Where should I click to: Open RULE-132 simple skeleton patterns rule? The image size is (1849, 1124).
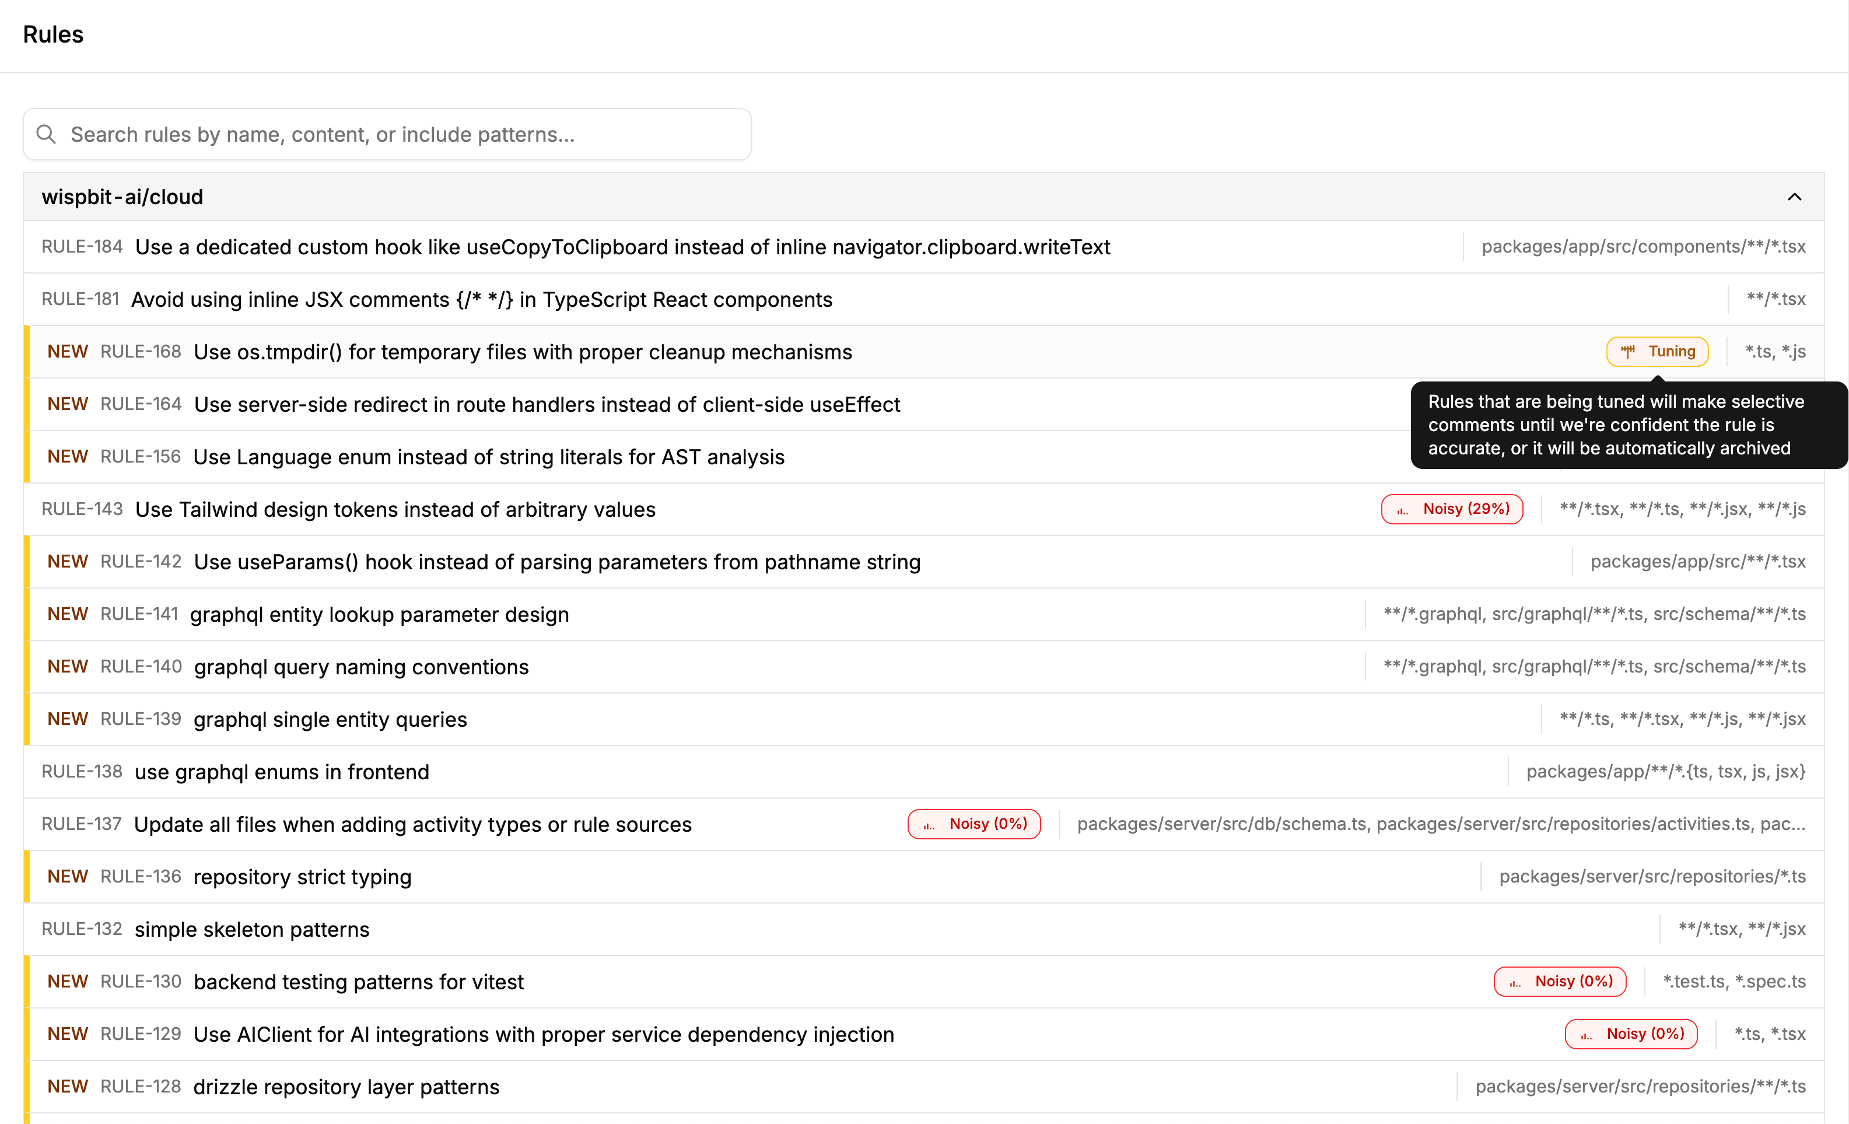pos(251,930)
